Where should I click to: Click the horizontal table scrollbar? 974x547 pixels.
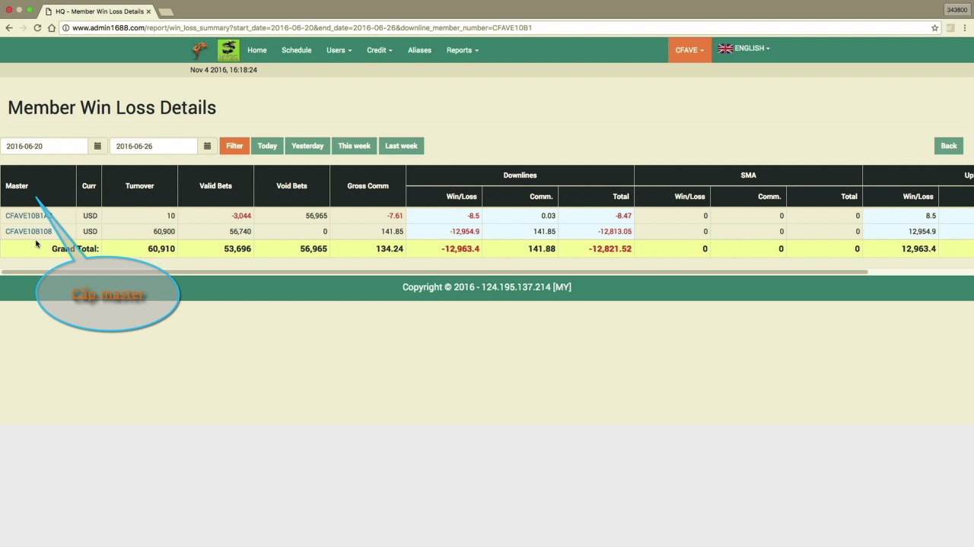pyautogui.click(x=434, y=271)
